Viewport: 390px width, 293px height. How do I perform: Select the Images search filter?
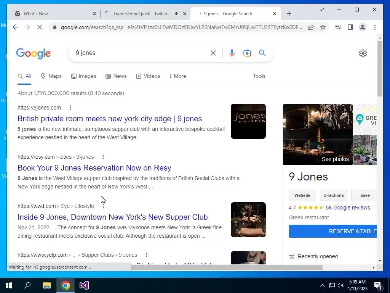pos(83,76)
